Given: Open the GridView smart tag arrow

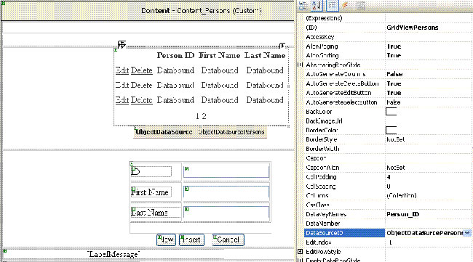Looking at the screenshot, I should [282, 46].
